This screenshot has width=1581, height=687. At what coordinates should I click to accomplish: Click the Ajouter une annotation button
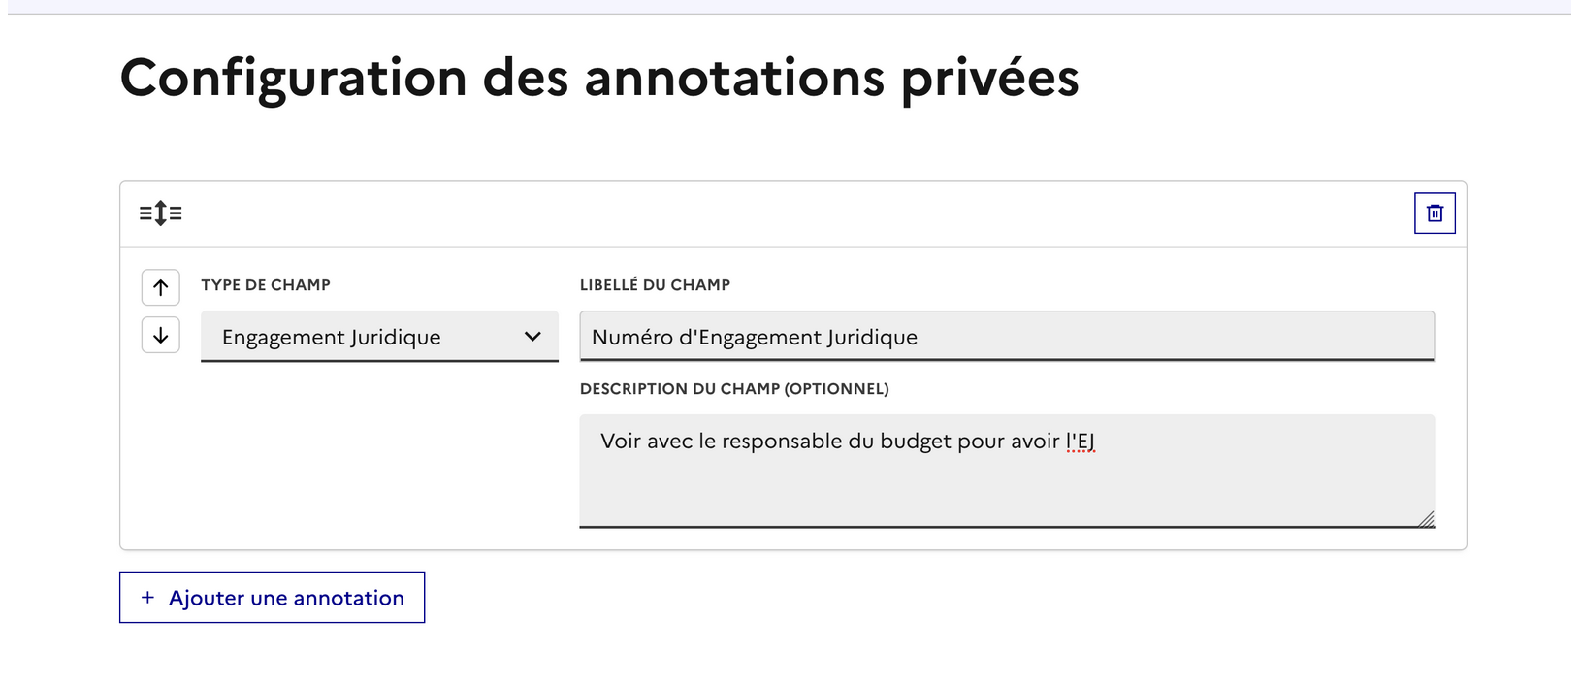click(273, 598)
